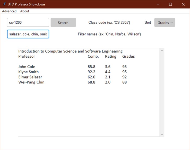Expand the Grades sort dropdown
The image size is (190, 150).
tap(165, 23)
